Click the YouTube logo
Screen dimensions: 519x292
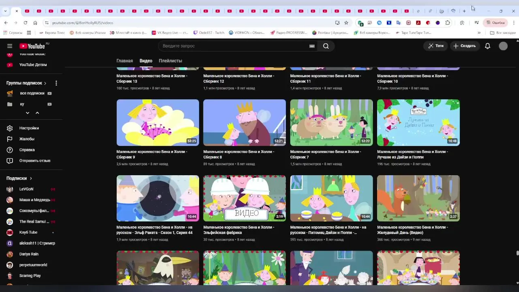[32, 46]
